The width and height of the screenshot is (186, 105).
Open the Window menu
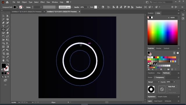(x=55, y=2)
